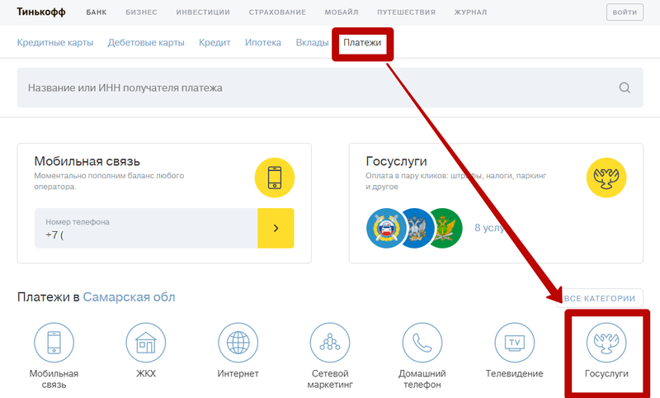Viewport: 660px width, 398px height.
Task: Go to Кредитные карты section
Action: (x=55, y=43)
